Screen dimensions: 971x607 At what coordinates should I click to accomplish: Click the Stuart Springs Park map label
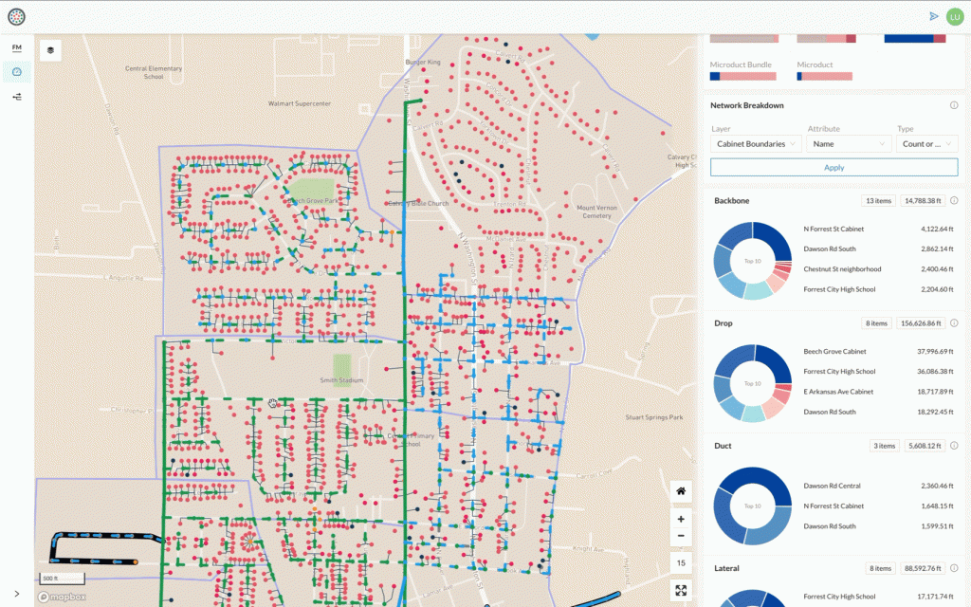[x=654, y=417]
